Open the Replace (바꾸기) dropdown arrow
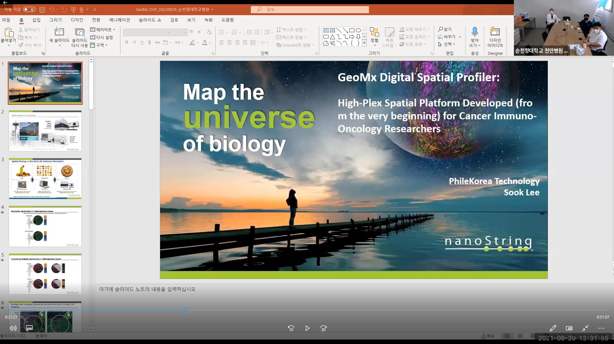614x344 pixels. click(460, 37)
